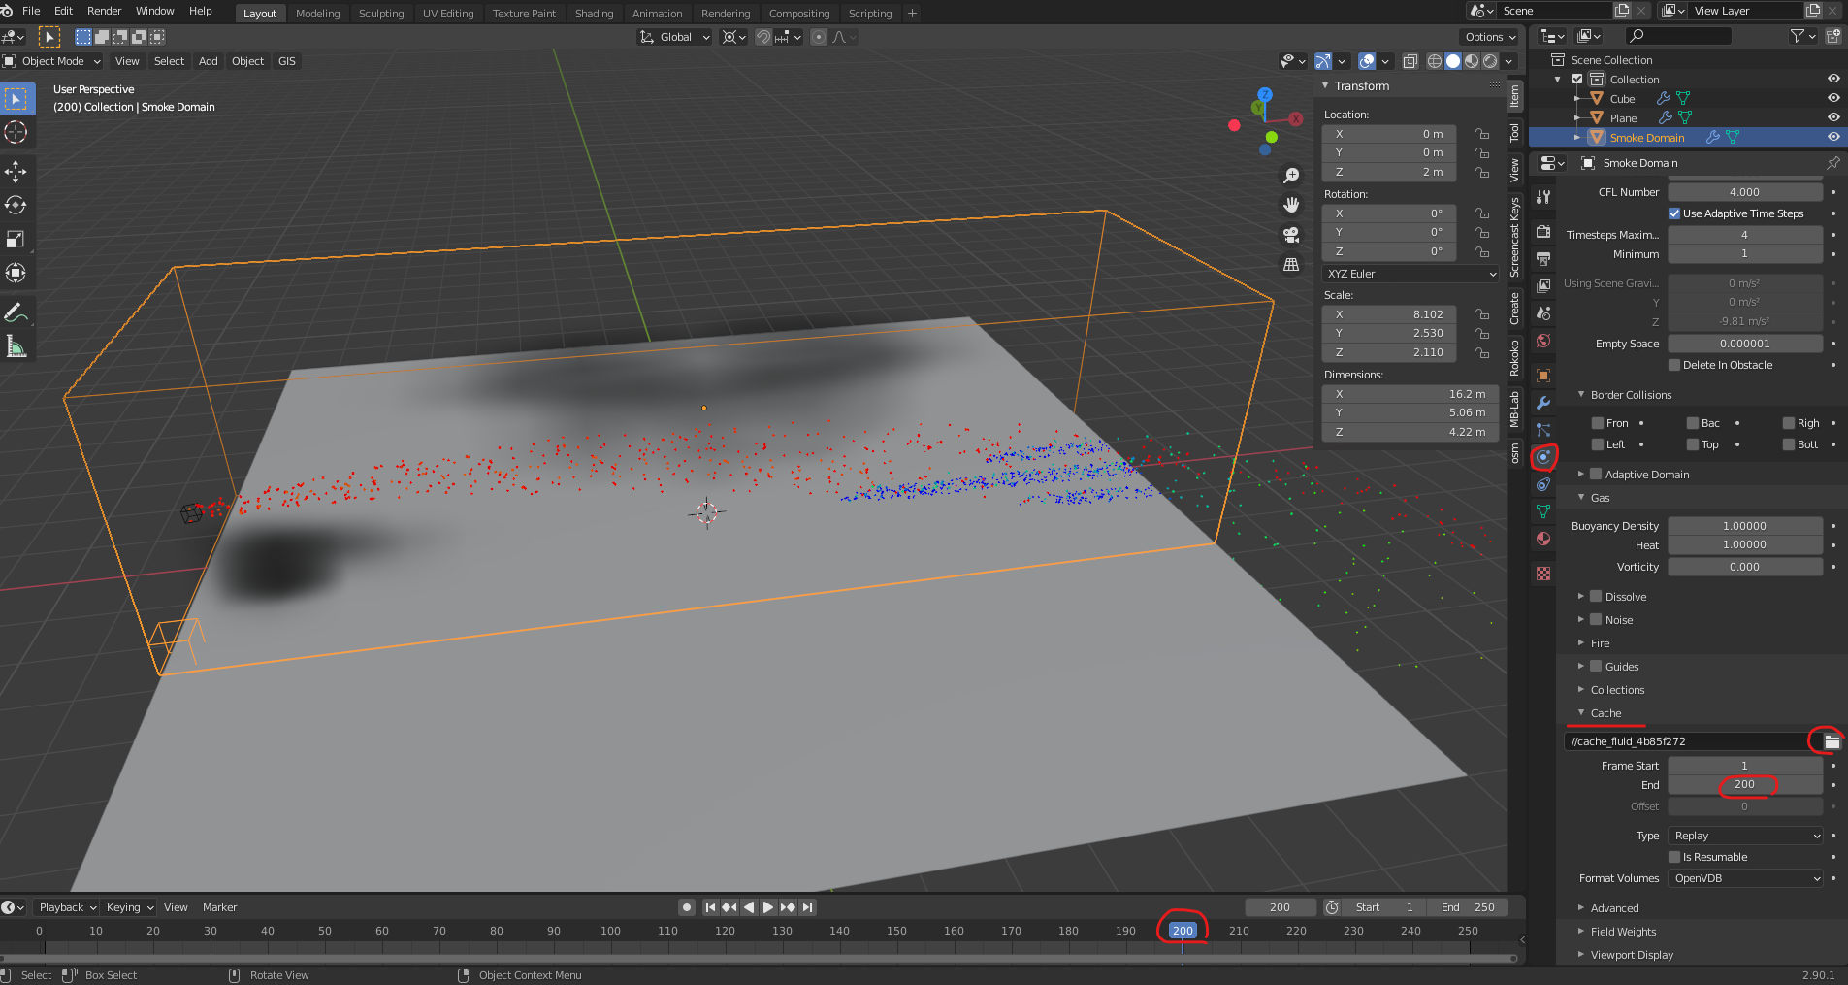Open Global transform orientation dropdown
Image resolution: width=1848 pixels, height=985 pixels.
[675, 37]
